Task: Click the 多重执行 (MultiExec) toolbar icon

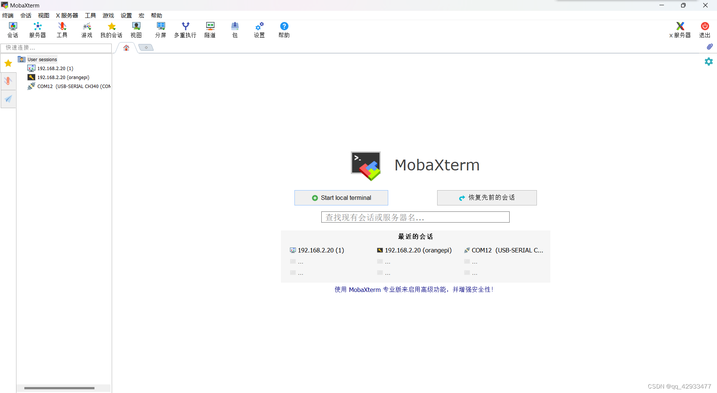Action: (185, 30)
